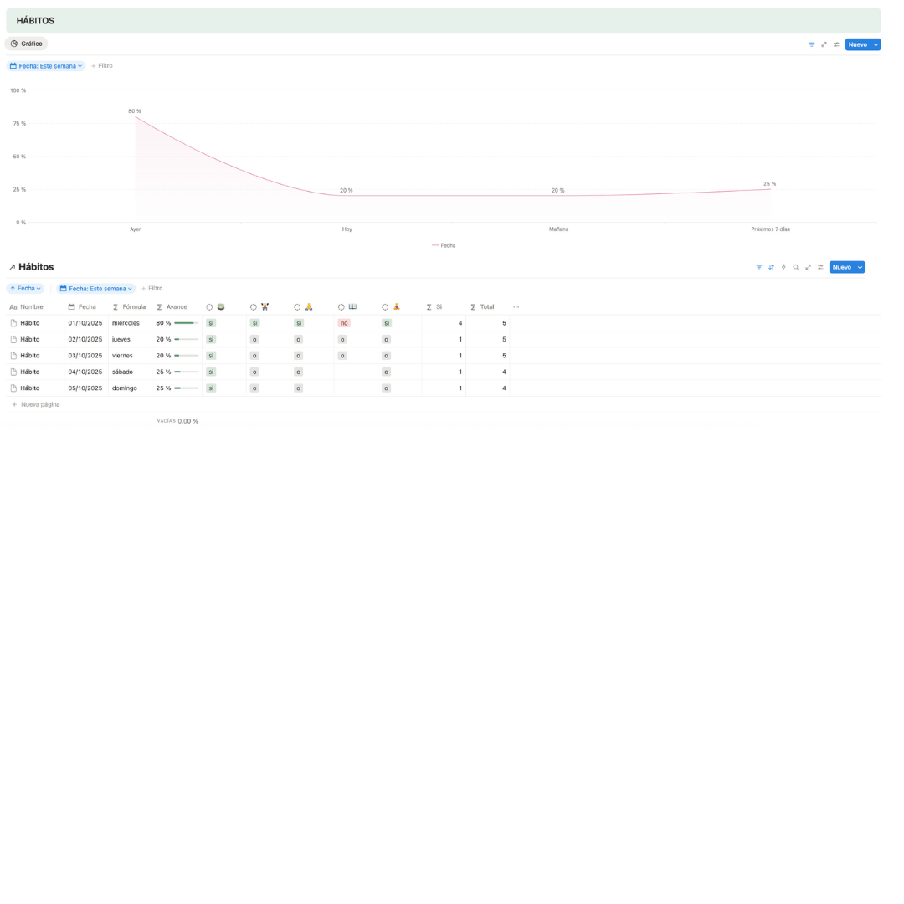Click the 80 % data point label on chart
Image resolution: width=904 pixels, height=904 pixels.
tap(134, 111)
